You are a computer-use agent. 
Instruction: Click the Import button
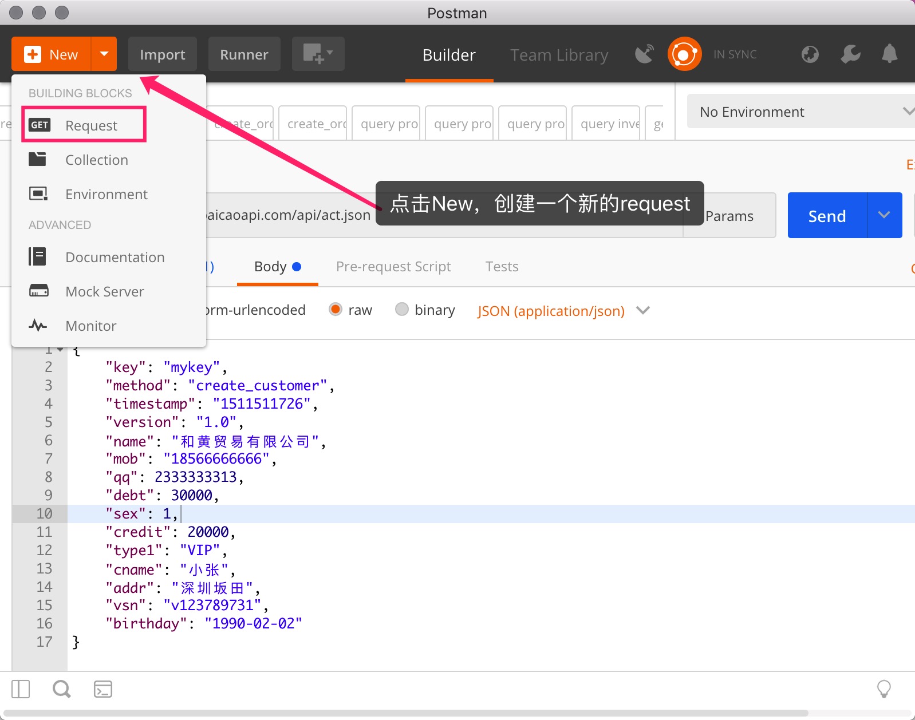pyautogui.click(x=163, y=54)
